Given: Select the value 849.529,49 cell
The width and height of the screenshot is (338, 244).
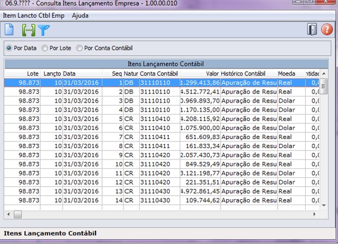Looking at the screenshot, I should (200, 164).
